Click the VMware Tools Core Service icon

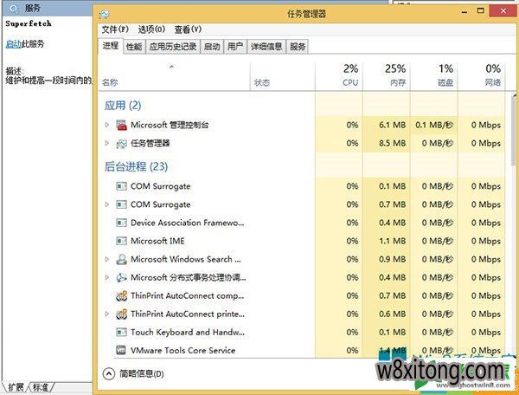click(x=121, y=350)
